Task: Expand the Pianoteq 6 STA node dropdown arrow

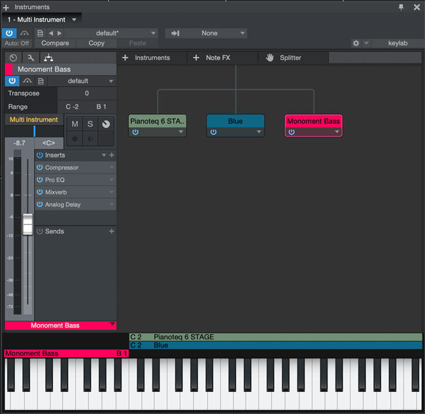Action: 180,132
